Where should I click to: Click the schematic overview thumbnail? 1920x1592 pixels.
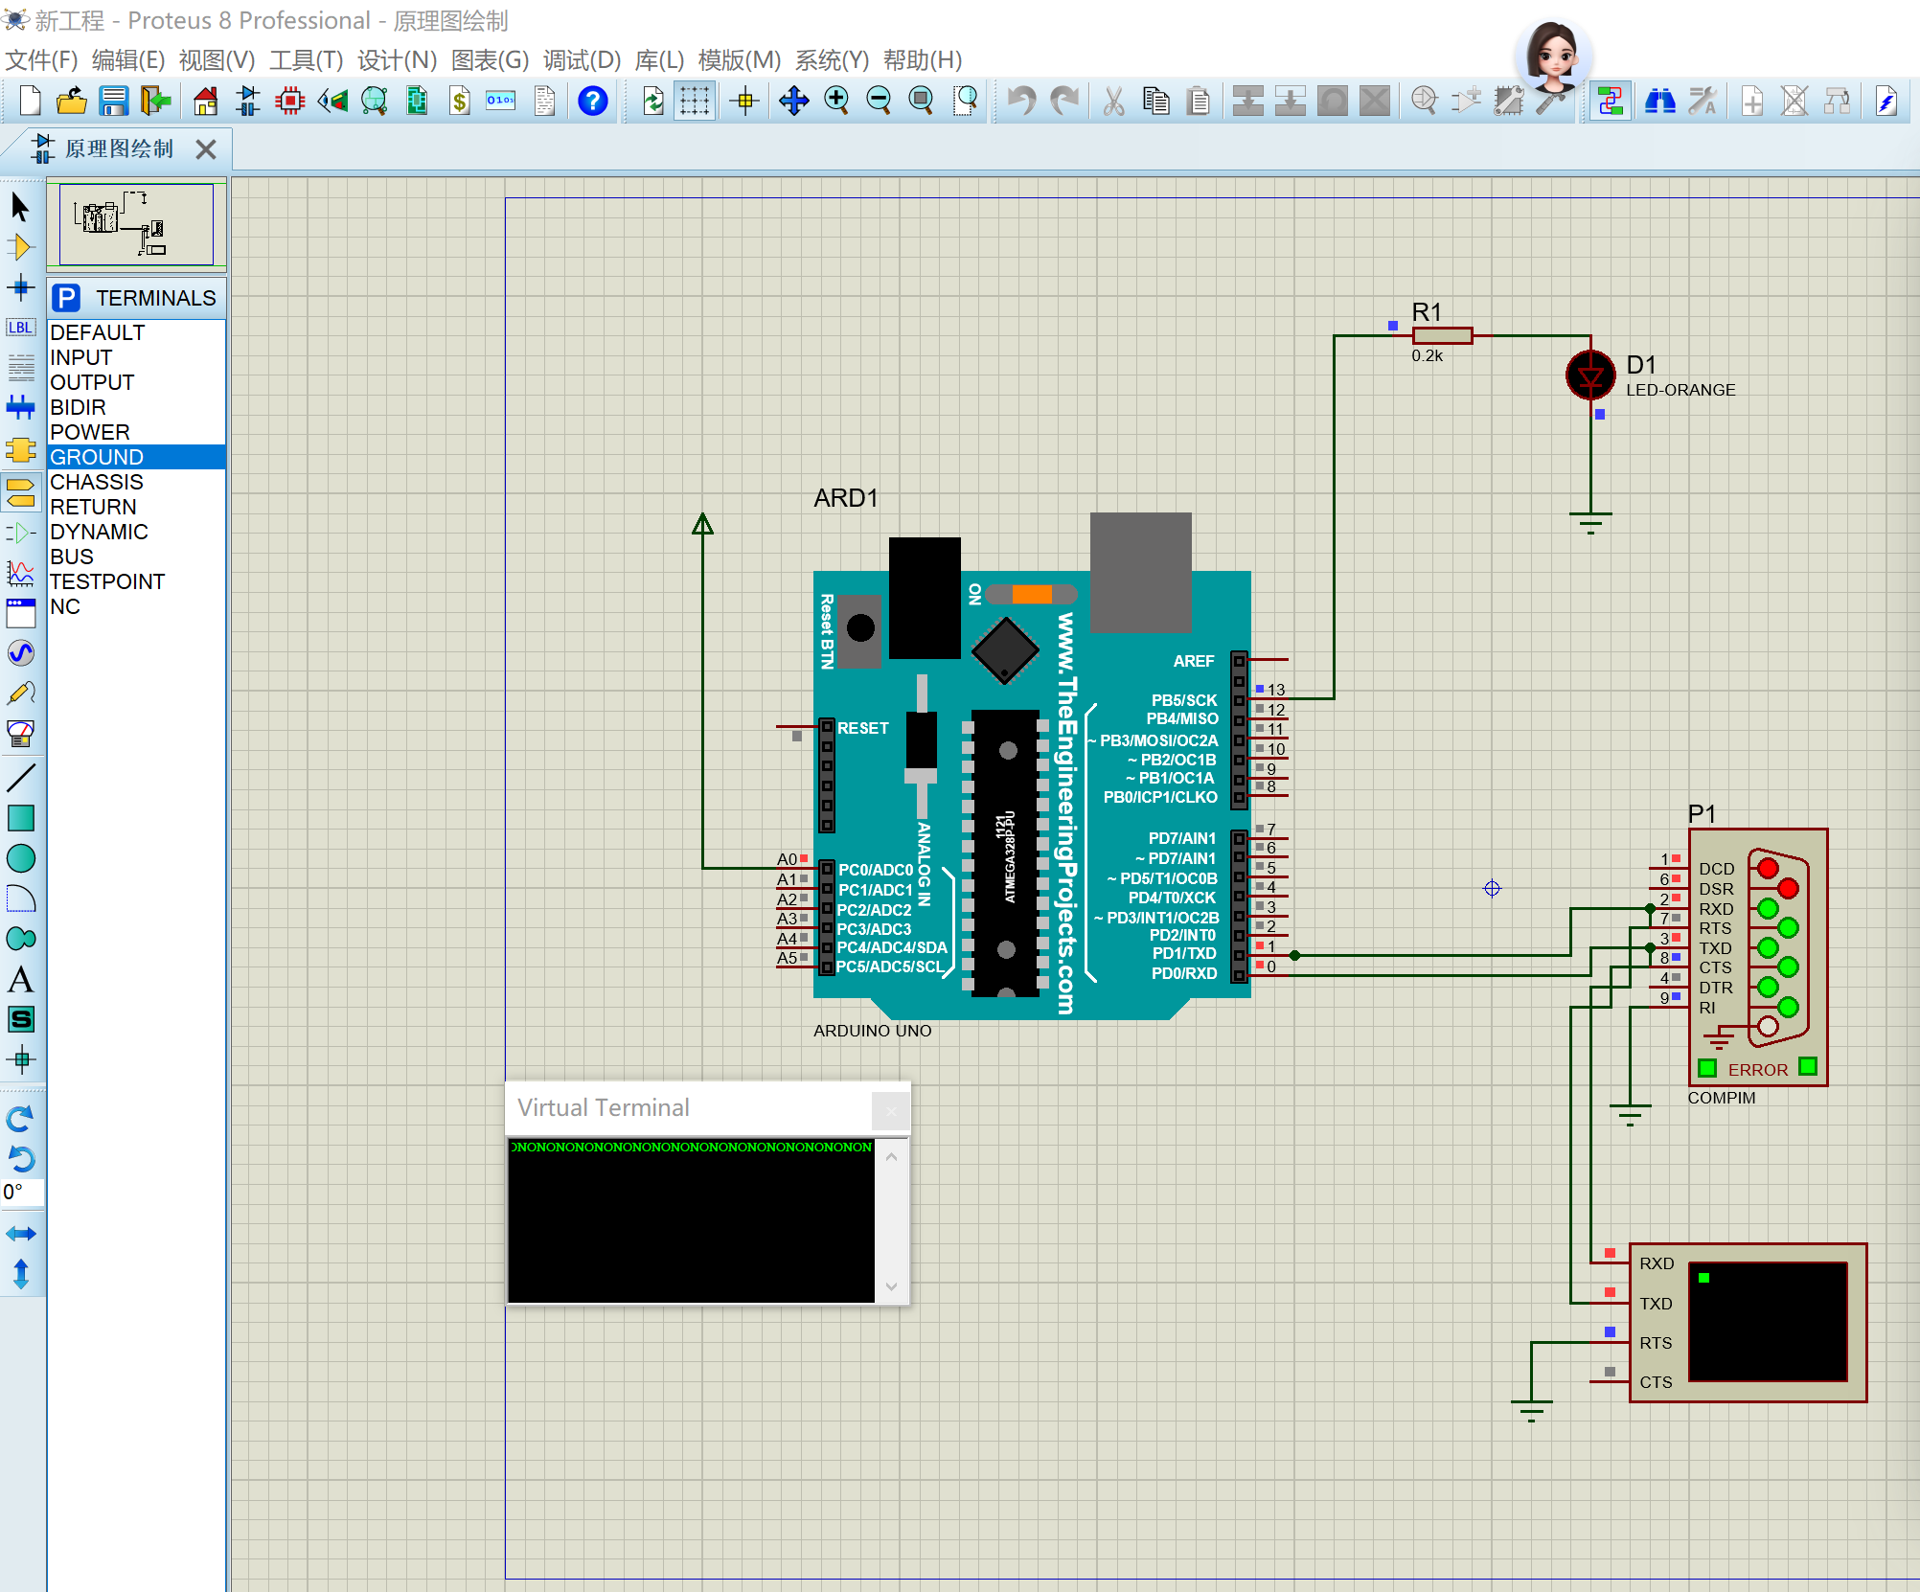(136, 224)
